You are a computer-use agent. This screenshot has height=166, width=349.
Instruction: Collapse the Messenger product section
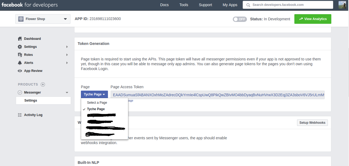tap(67, 92)
